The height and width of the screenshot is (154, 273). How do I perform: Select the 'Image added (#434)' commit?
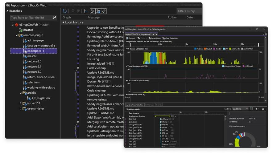[x=101, y=64]
